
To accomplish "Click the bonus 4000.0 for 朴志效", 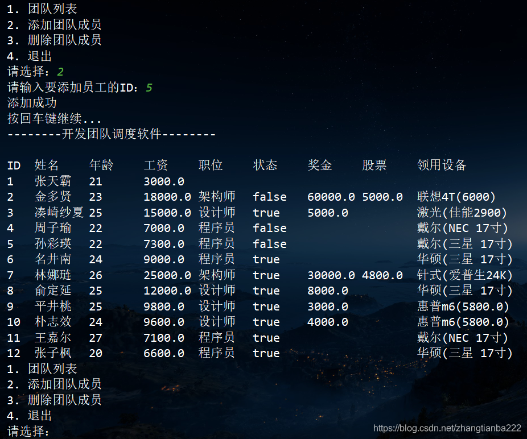I will pos(328,322).
